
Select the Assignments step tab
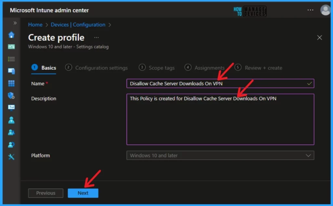tap(205, 68)
